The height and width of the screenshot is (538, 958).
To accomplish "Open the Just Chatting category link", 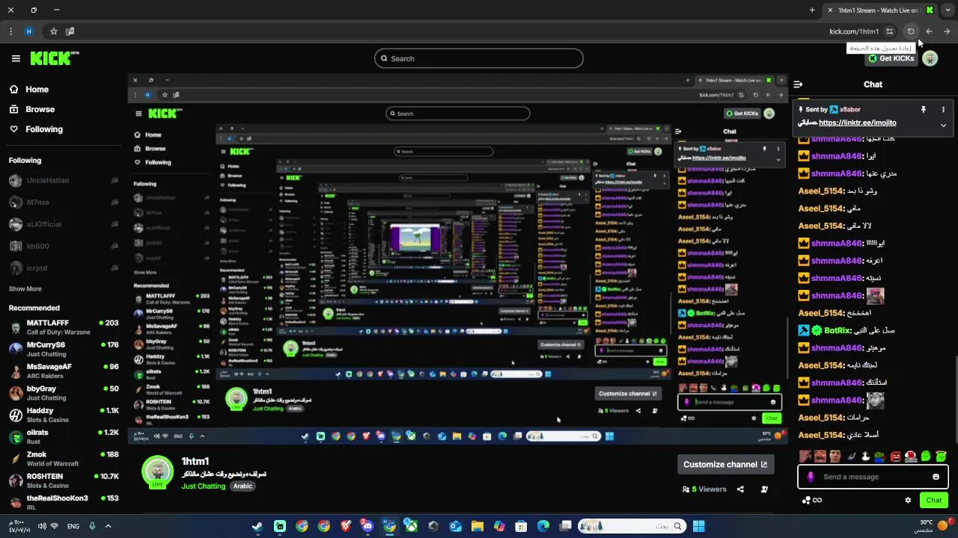I will pos(203,486).
